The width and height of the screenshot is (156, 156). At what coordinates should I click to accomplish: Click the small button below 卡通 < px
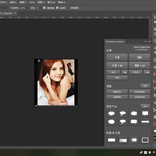tap(114, 72)
